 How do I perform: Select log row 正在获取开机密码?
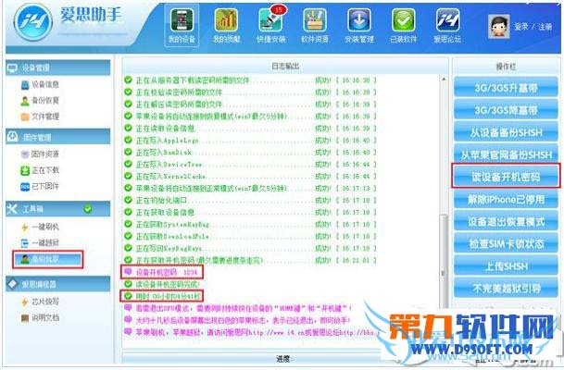click(250, 260)
